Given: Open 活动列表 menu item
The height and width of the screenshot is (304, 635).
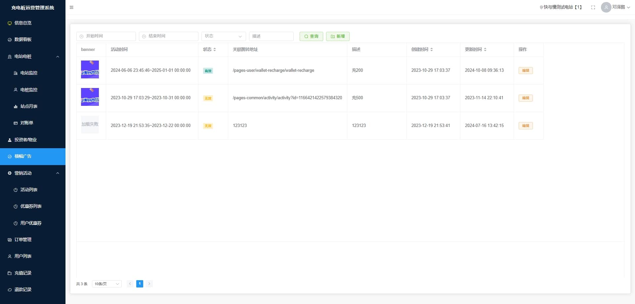Looking at the screenshot, I should (33, 190).
